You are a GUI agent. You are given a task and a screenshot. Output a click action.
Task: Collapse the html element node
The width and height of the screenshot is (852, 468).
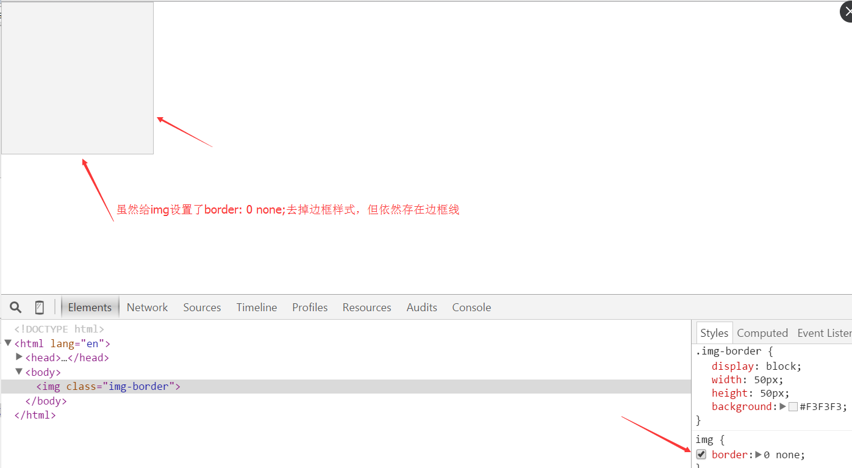pos(8,343)
